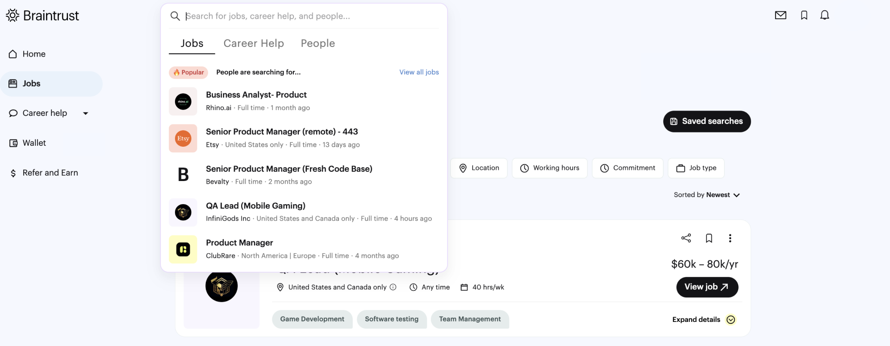The image size is (890, 346).
Task: Go to Wallet in the sidebar
Action: tap(34, 143)
